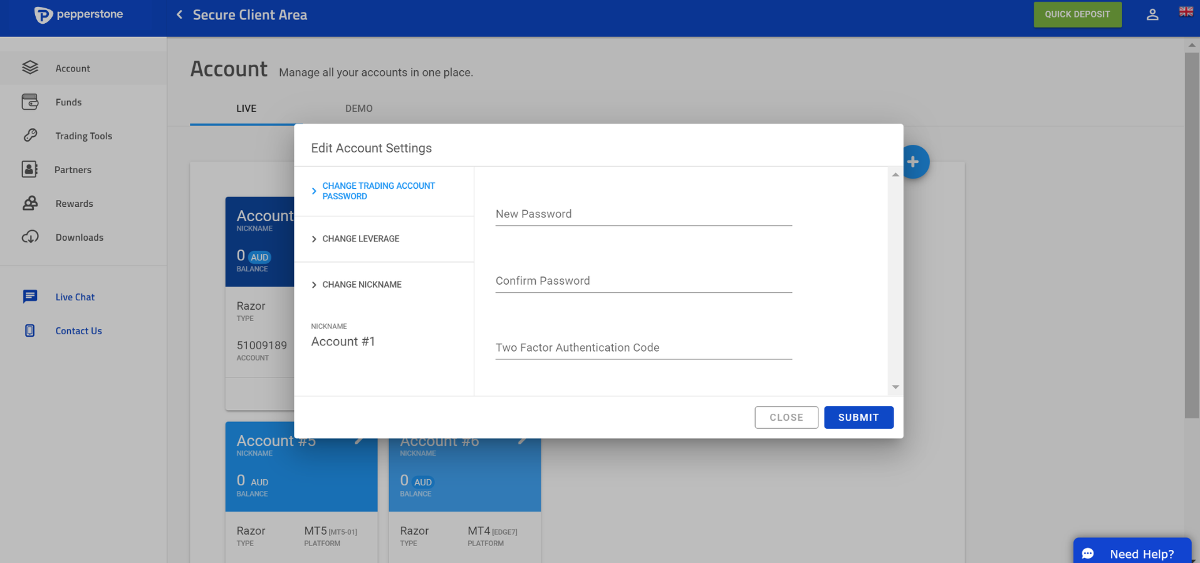Click the 'Secure Client Area' header title

coord(250,14)
